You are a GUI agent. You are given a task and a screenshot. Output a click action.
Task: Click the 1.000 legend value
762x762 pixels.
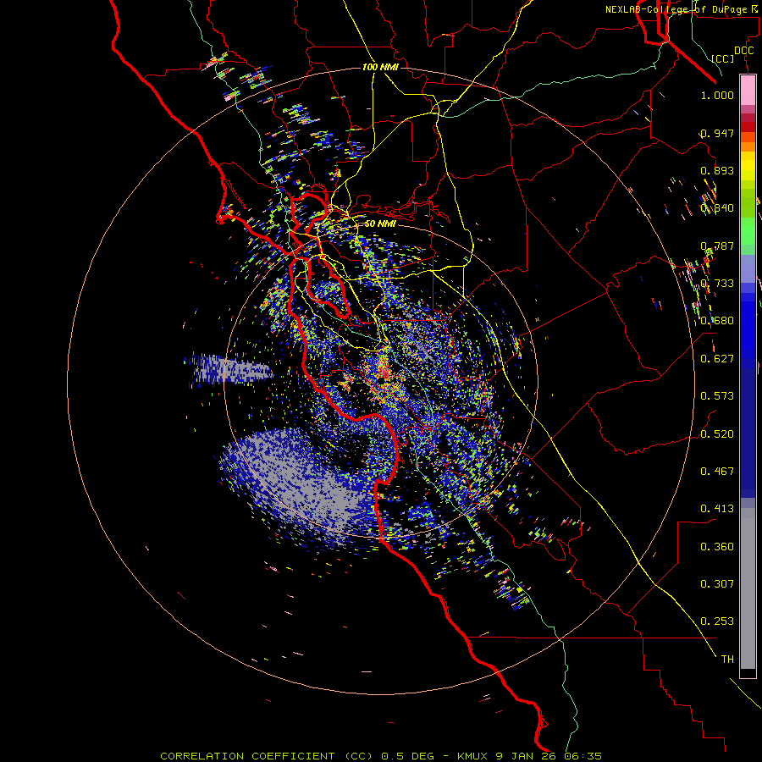click(x=717, y=95)
